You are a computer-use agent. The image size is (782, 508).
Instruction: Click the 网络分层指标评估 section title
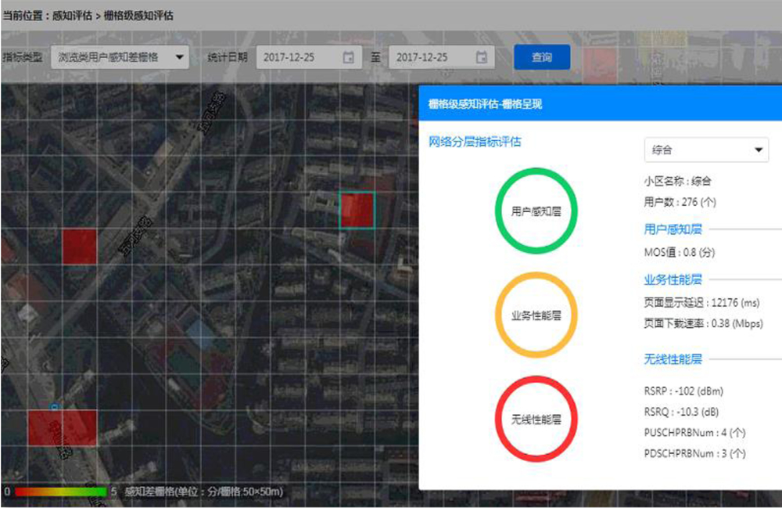click(475, 142)
